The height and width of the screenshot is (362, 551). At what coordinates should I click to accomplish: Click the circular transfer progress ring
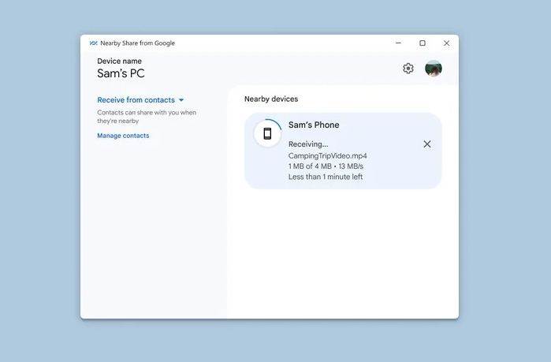pyautogui.click(x=277, y=123)
